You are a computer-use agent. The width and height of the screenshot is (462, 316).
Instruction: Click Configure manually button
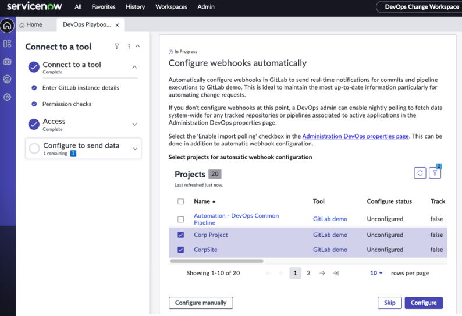coord(201,303)
